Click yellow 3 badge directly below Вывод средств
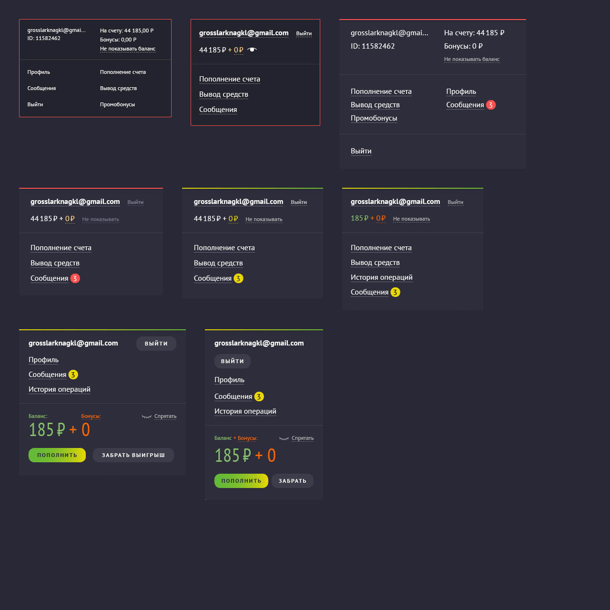This screenshot has height=610, width=610. (x=238, y=278)
